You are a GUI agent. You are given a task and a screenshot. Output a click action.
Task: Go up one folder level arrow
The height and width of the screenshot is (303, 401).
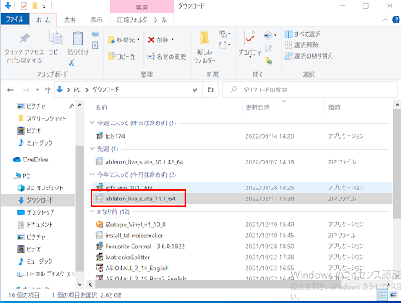pyautogui.click(x=48, y=90)
